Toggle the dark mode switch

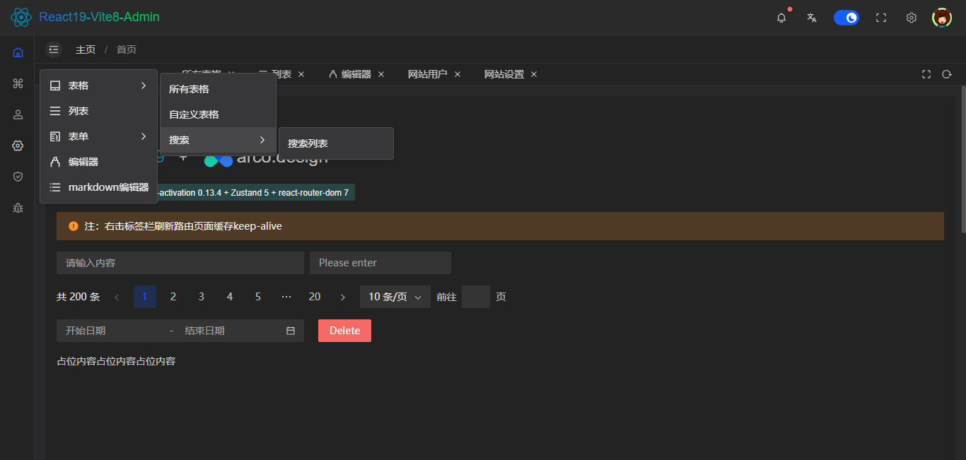pos(846,18)
